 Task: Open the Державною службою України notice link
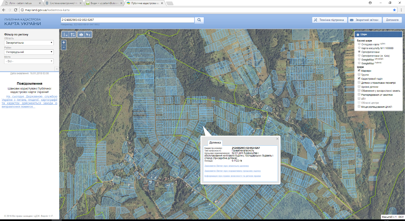29,101
